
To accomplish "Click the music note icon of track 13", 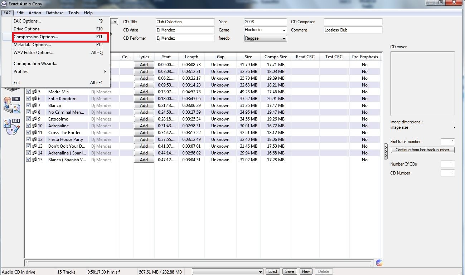I will click(35, 146).
